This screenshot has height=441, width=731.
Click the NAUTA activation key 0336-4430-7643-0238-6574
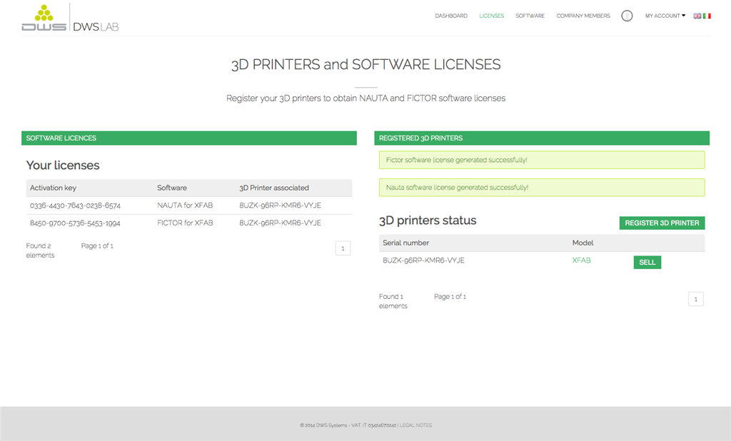(x=75, y=206)
